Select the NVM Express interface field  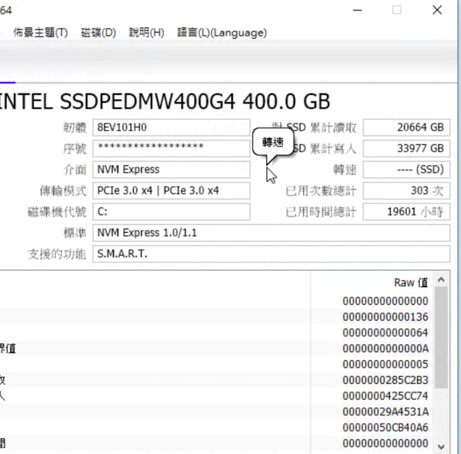(x=171, y=169)
